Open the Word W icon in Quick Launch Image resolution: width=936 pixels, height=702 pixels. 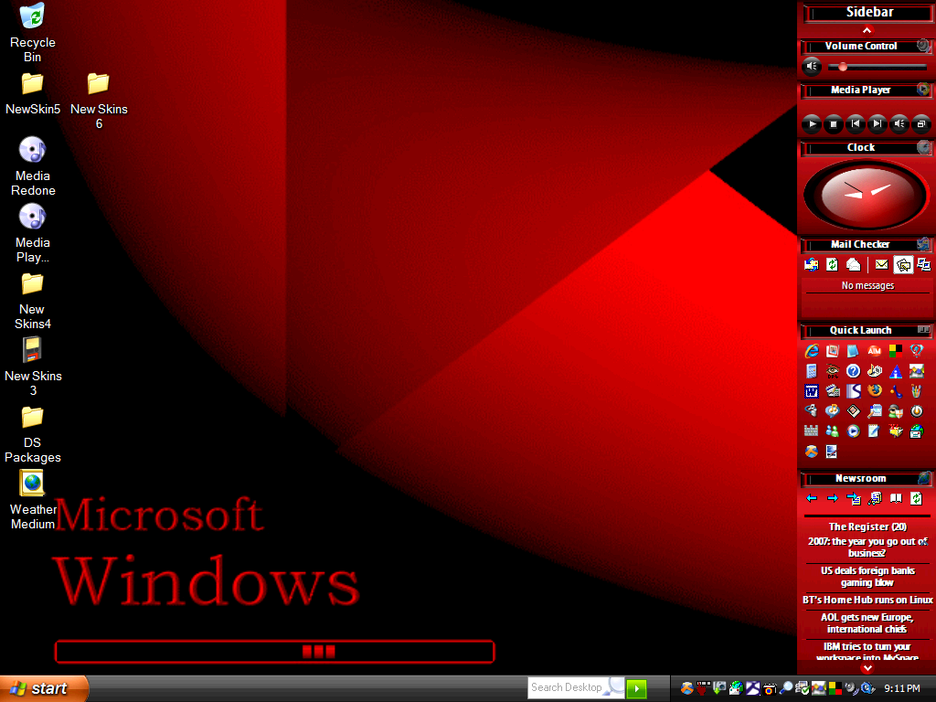pyautogui.click(x=812, y=391)
